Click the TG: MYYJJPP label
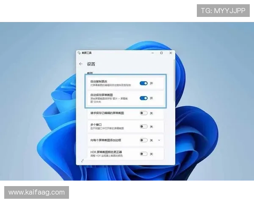 tap(223, 10)
